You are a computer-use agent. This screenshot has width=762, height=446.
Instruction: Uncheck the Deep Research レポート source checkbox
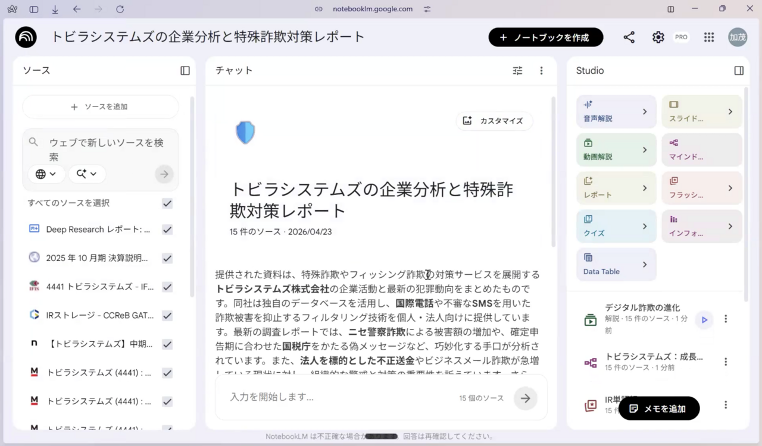pyautogui.click(x=167, y=230)
